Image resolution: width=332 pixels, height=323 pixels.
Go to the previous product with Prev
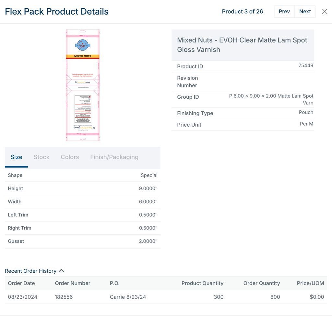pyautogui.click(x=284, y=11)
